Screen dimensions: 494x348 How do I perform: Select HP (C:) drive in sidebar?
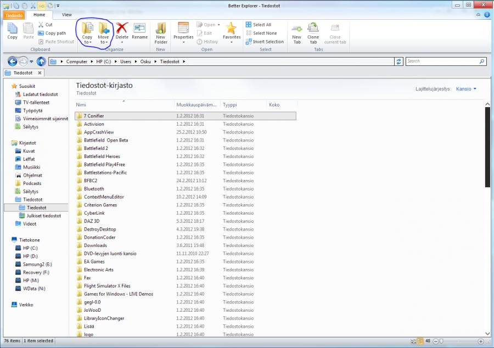point(30,248)
